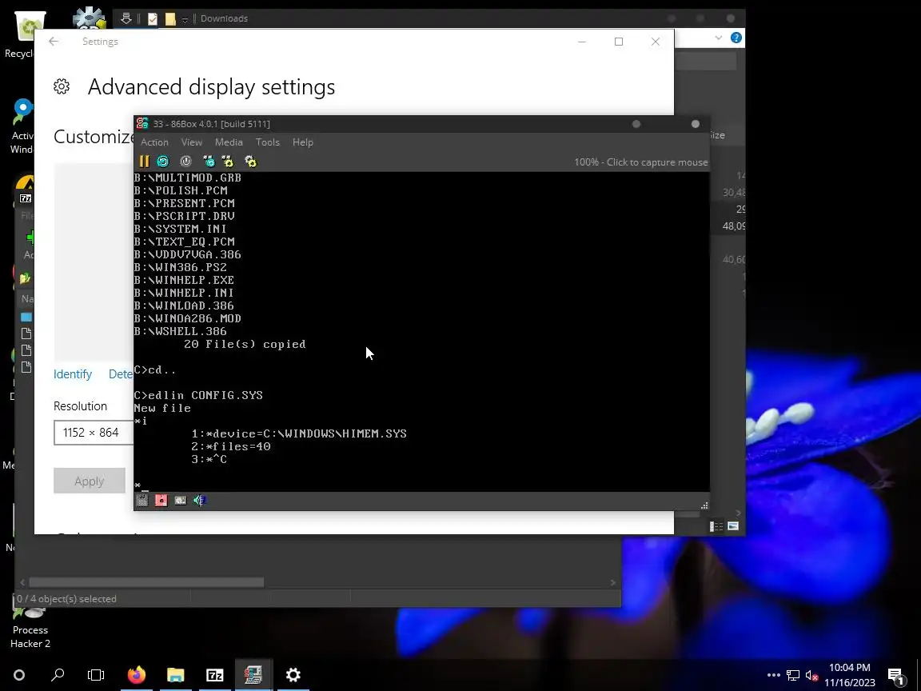This screenshot has height=691, width=921.
Task: Send Ctrl+Alt+Esc via 86Box toolbar
Action: tap(228, 162)
